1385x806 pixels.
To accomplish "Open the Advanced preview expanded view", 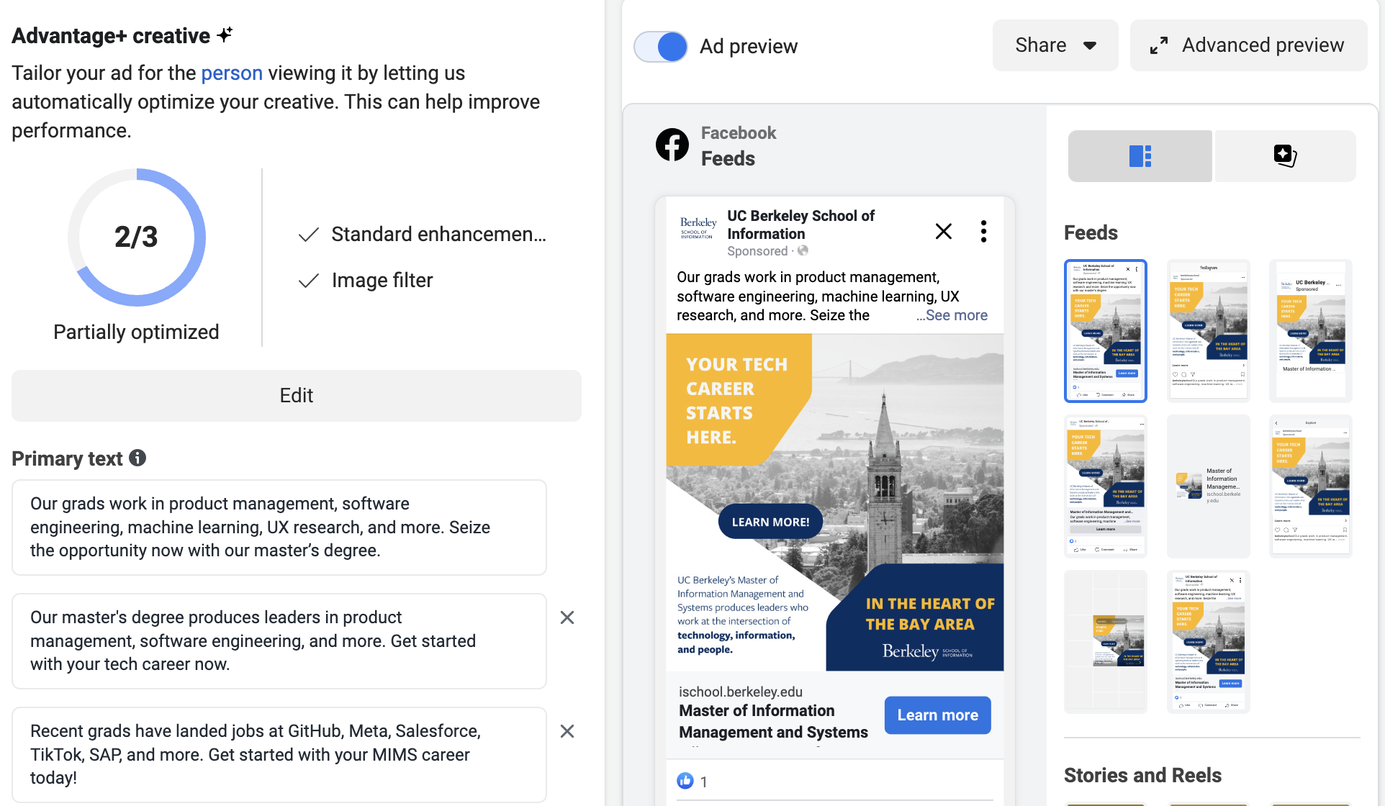I will (1248, 45).
